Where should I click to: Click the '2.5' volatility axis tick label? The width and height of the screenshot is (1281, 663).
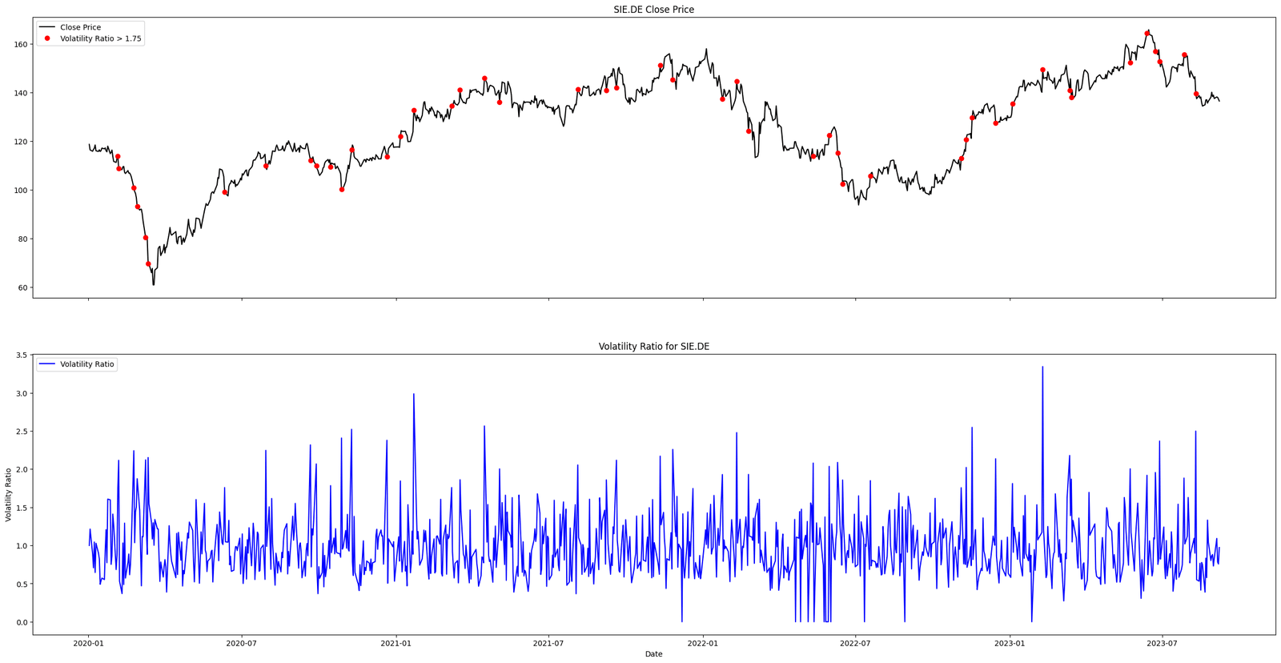point(22,432)
